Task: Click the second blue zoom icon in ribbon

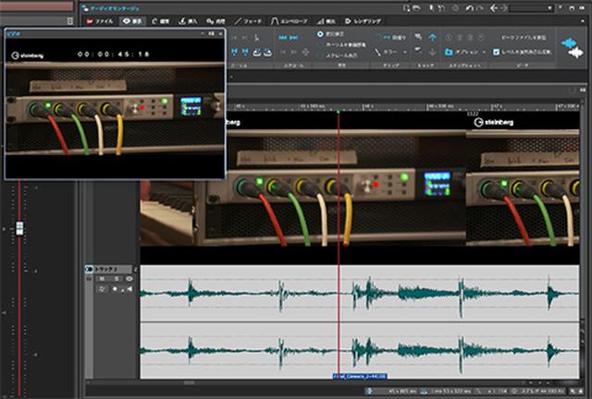Action: (x=245, y=52)
